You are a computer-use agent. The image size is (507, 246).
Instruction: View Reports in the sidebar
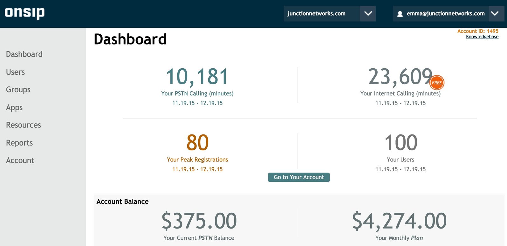pos(19,143)
